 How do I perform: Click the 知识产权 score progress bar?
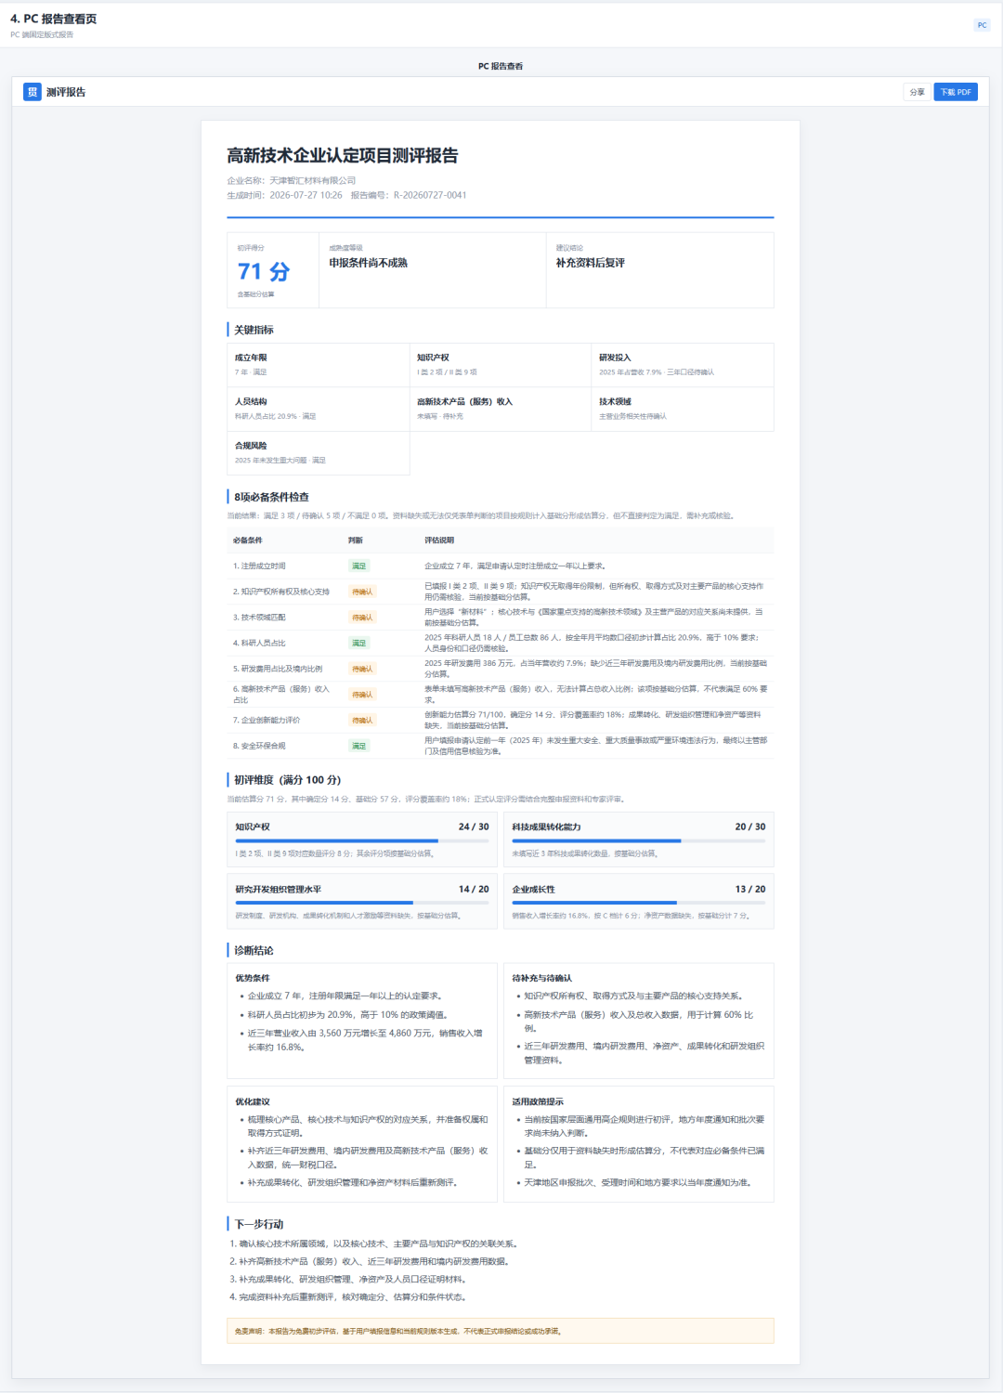362,840
